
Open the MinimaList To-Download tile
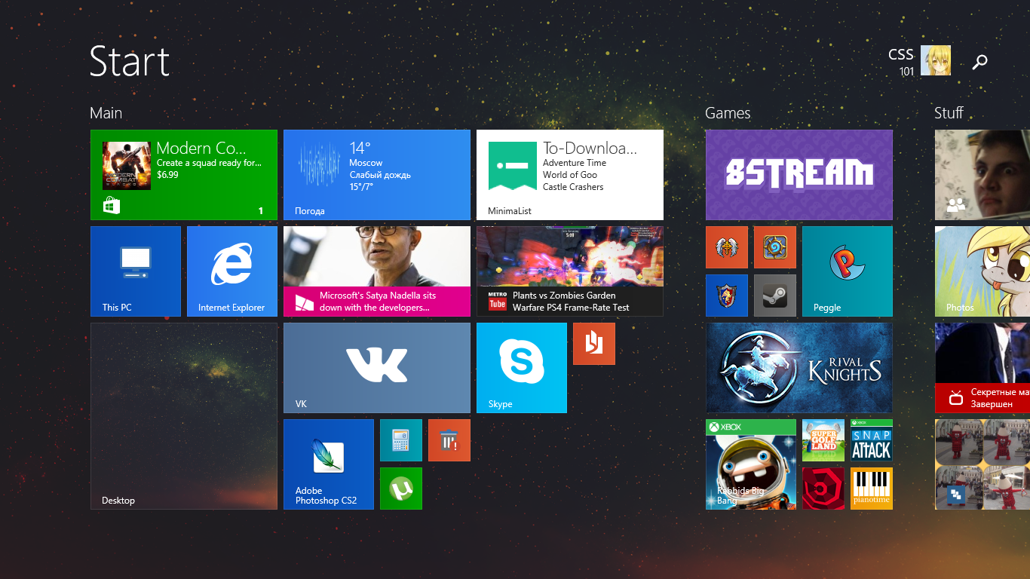pyautogui.click(x=570, y=175)
